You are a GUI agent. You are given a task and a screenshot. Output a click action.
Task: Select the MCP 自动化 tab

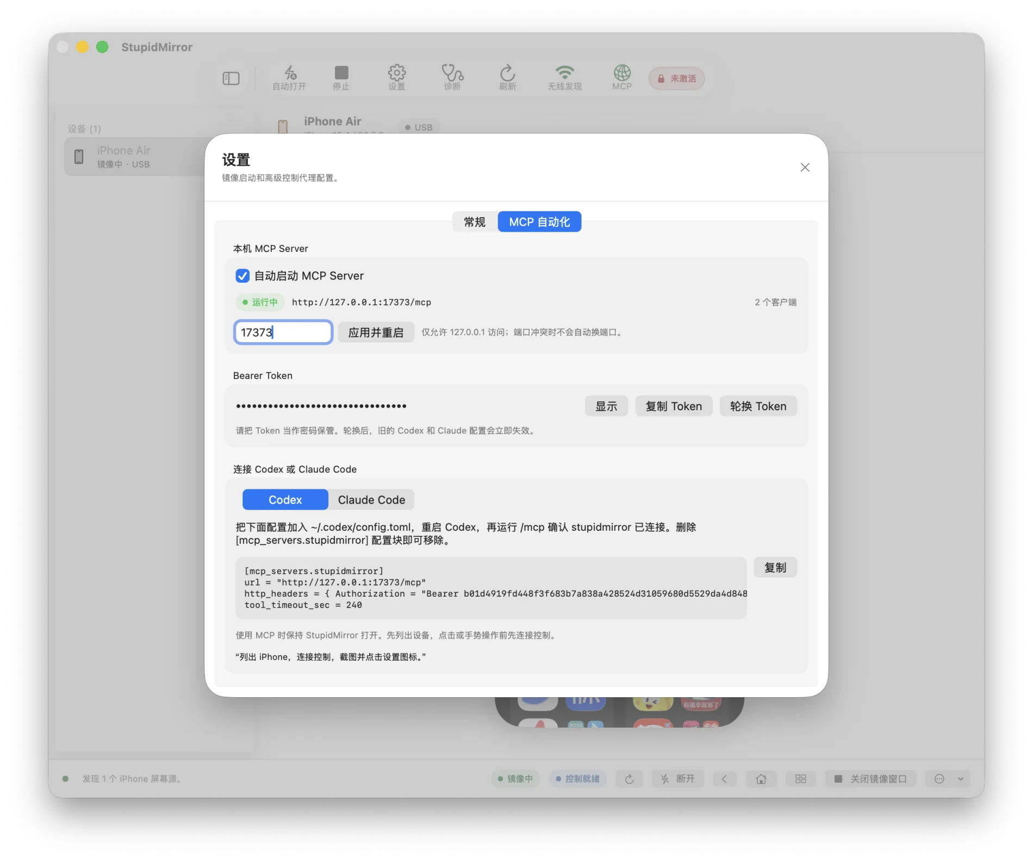[x=539, y=222]
